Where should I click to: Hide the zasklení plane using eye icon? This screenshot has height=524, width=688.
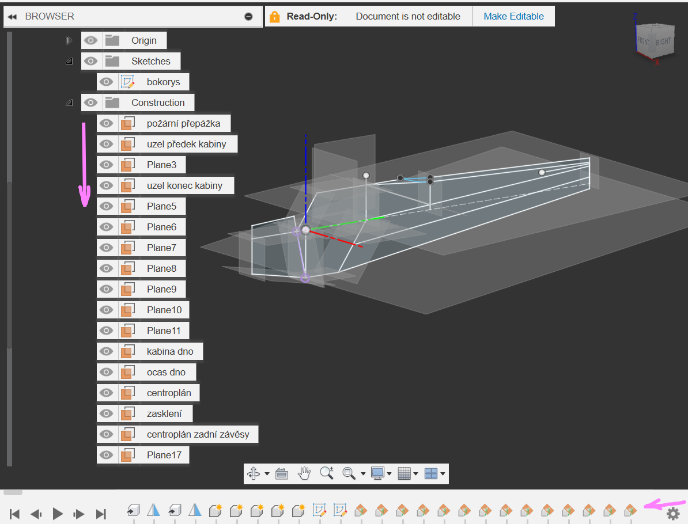[106, 413]
